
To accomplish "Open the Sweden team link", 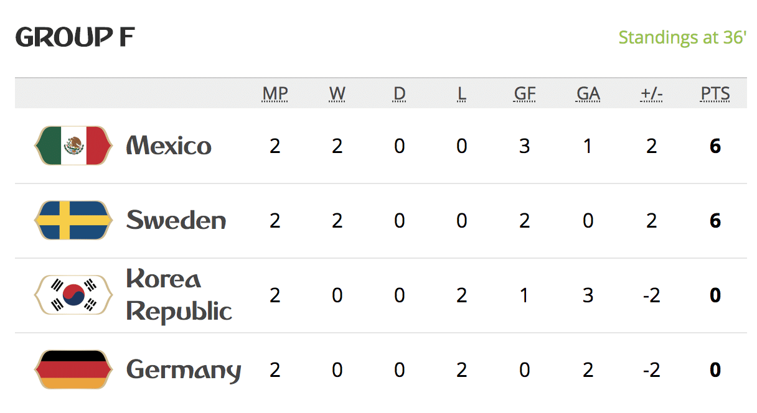I will (176, 220).
